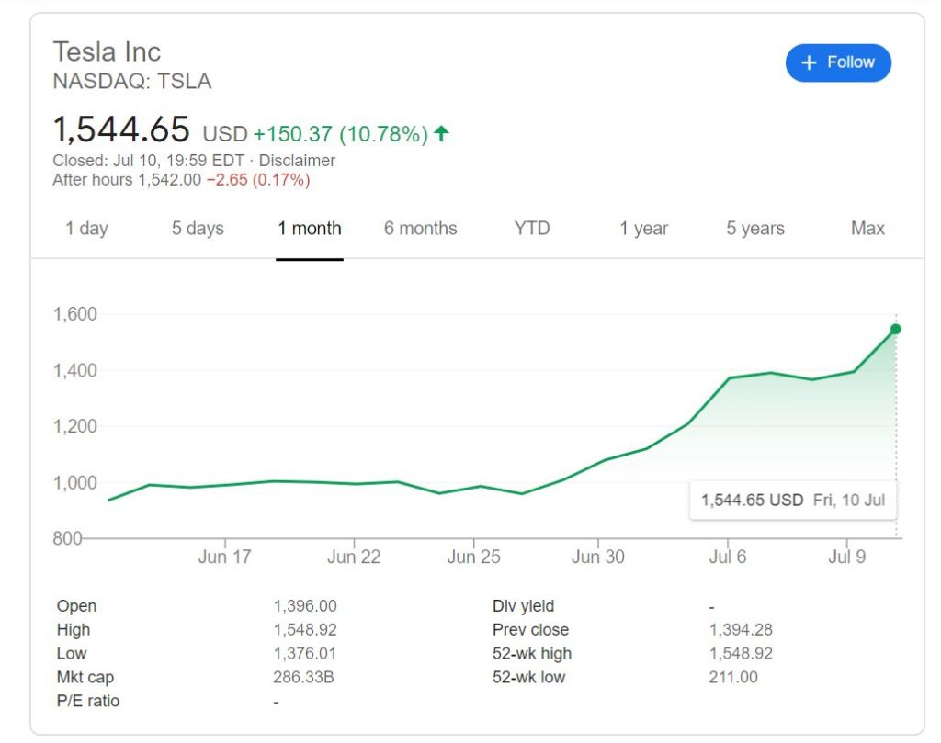The image size is (941, 743).
Task: Switch to the YTD tab
Action: 532,229
